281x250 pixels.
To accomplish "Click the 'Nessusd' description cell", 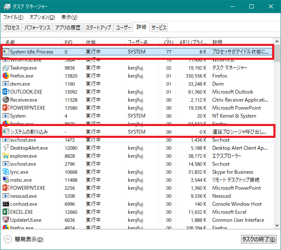I will [222, 196].
